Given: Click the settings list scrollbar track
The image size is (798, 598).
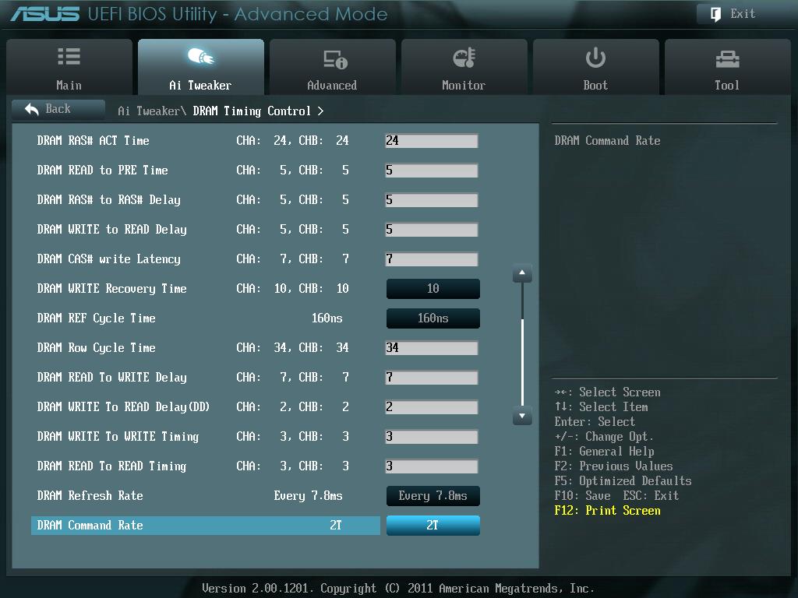Looking at the screenshot, I should (522, 345).
